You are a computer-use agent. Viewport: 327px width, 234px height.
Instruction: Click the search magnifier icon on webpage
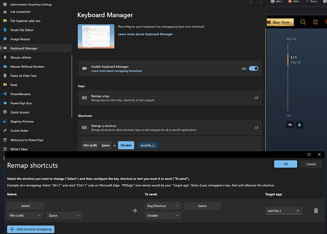click(x=303, y=22)
